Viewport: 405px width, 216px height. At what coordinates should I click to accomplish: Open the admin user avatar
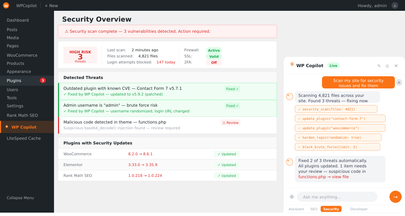point(395,5)
